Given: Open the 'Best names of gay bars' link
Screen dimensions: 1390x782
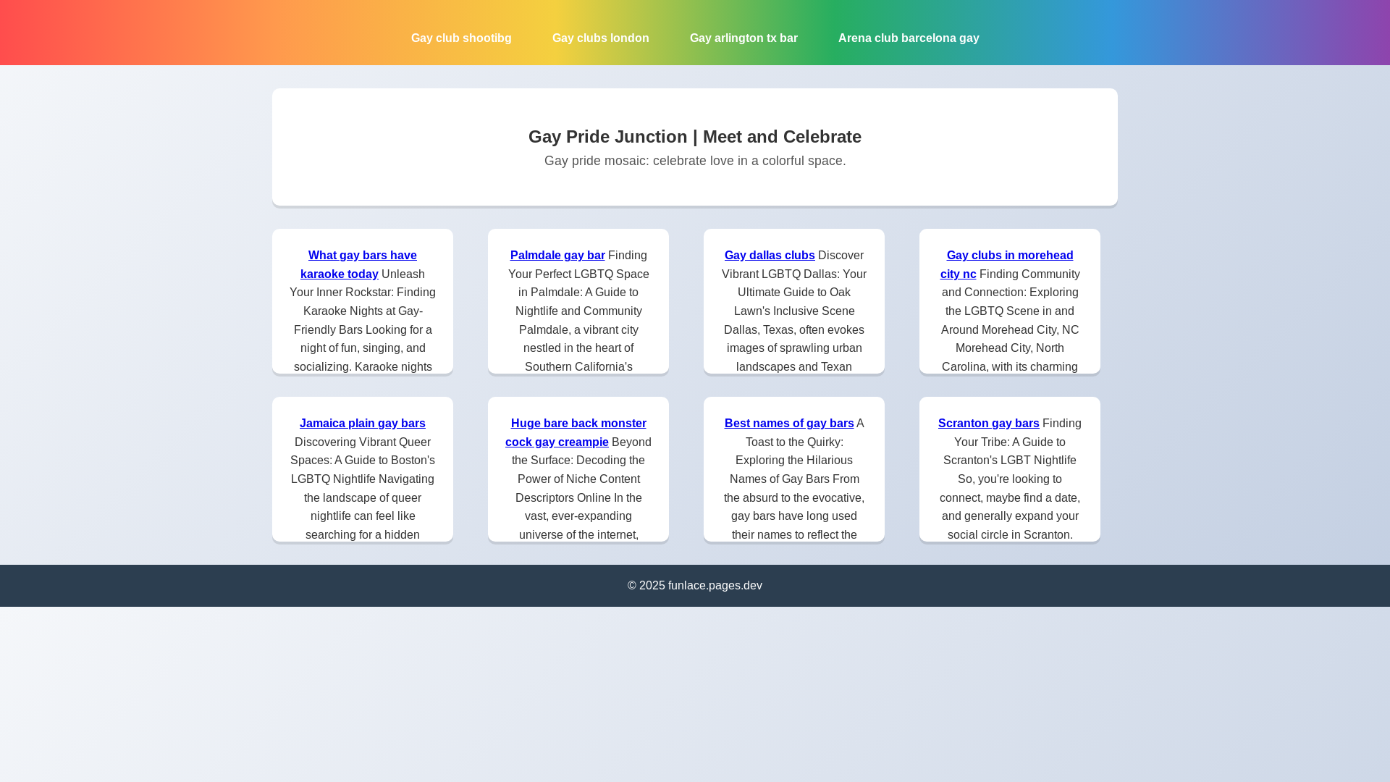Looking at the screenshot, I should click(x=789, y=423).
